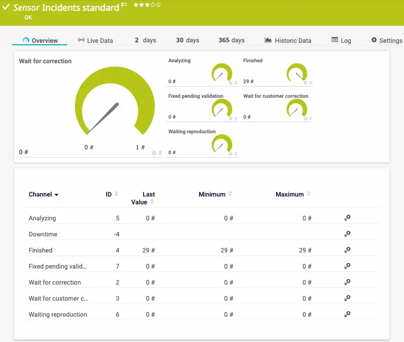Viewport: 404px width, 342px height.
Task: Switch to the Live Data tab
Action: (x=95, y=40)
